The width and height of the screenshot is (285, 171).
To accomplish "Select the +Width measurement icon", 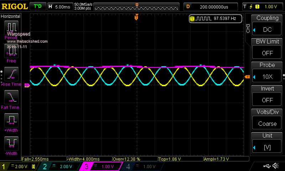I will click(11, 120).
